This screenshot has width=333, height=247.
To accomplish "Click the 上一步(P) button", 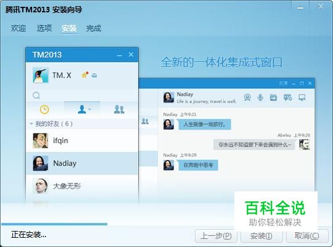I will 216,236.
